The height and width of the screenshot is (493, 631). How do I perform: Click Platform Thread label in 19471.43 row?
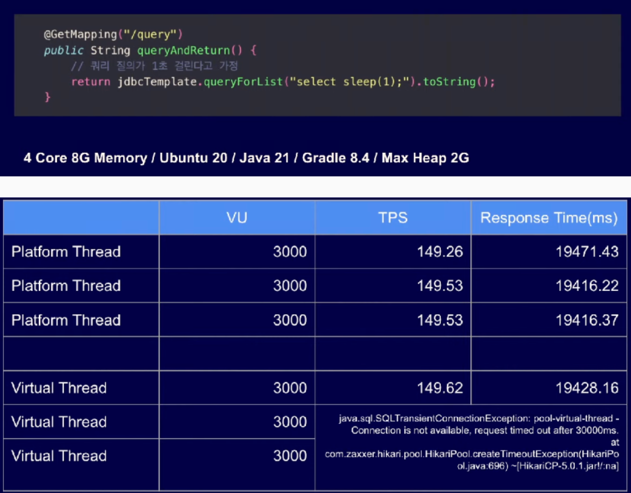pyautogui.click(x=66, y=252)
